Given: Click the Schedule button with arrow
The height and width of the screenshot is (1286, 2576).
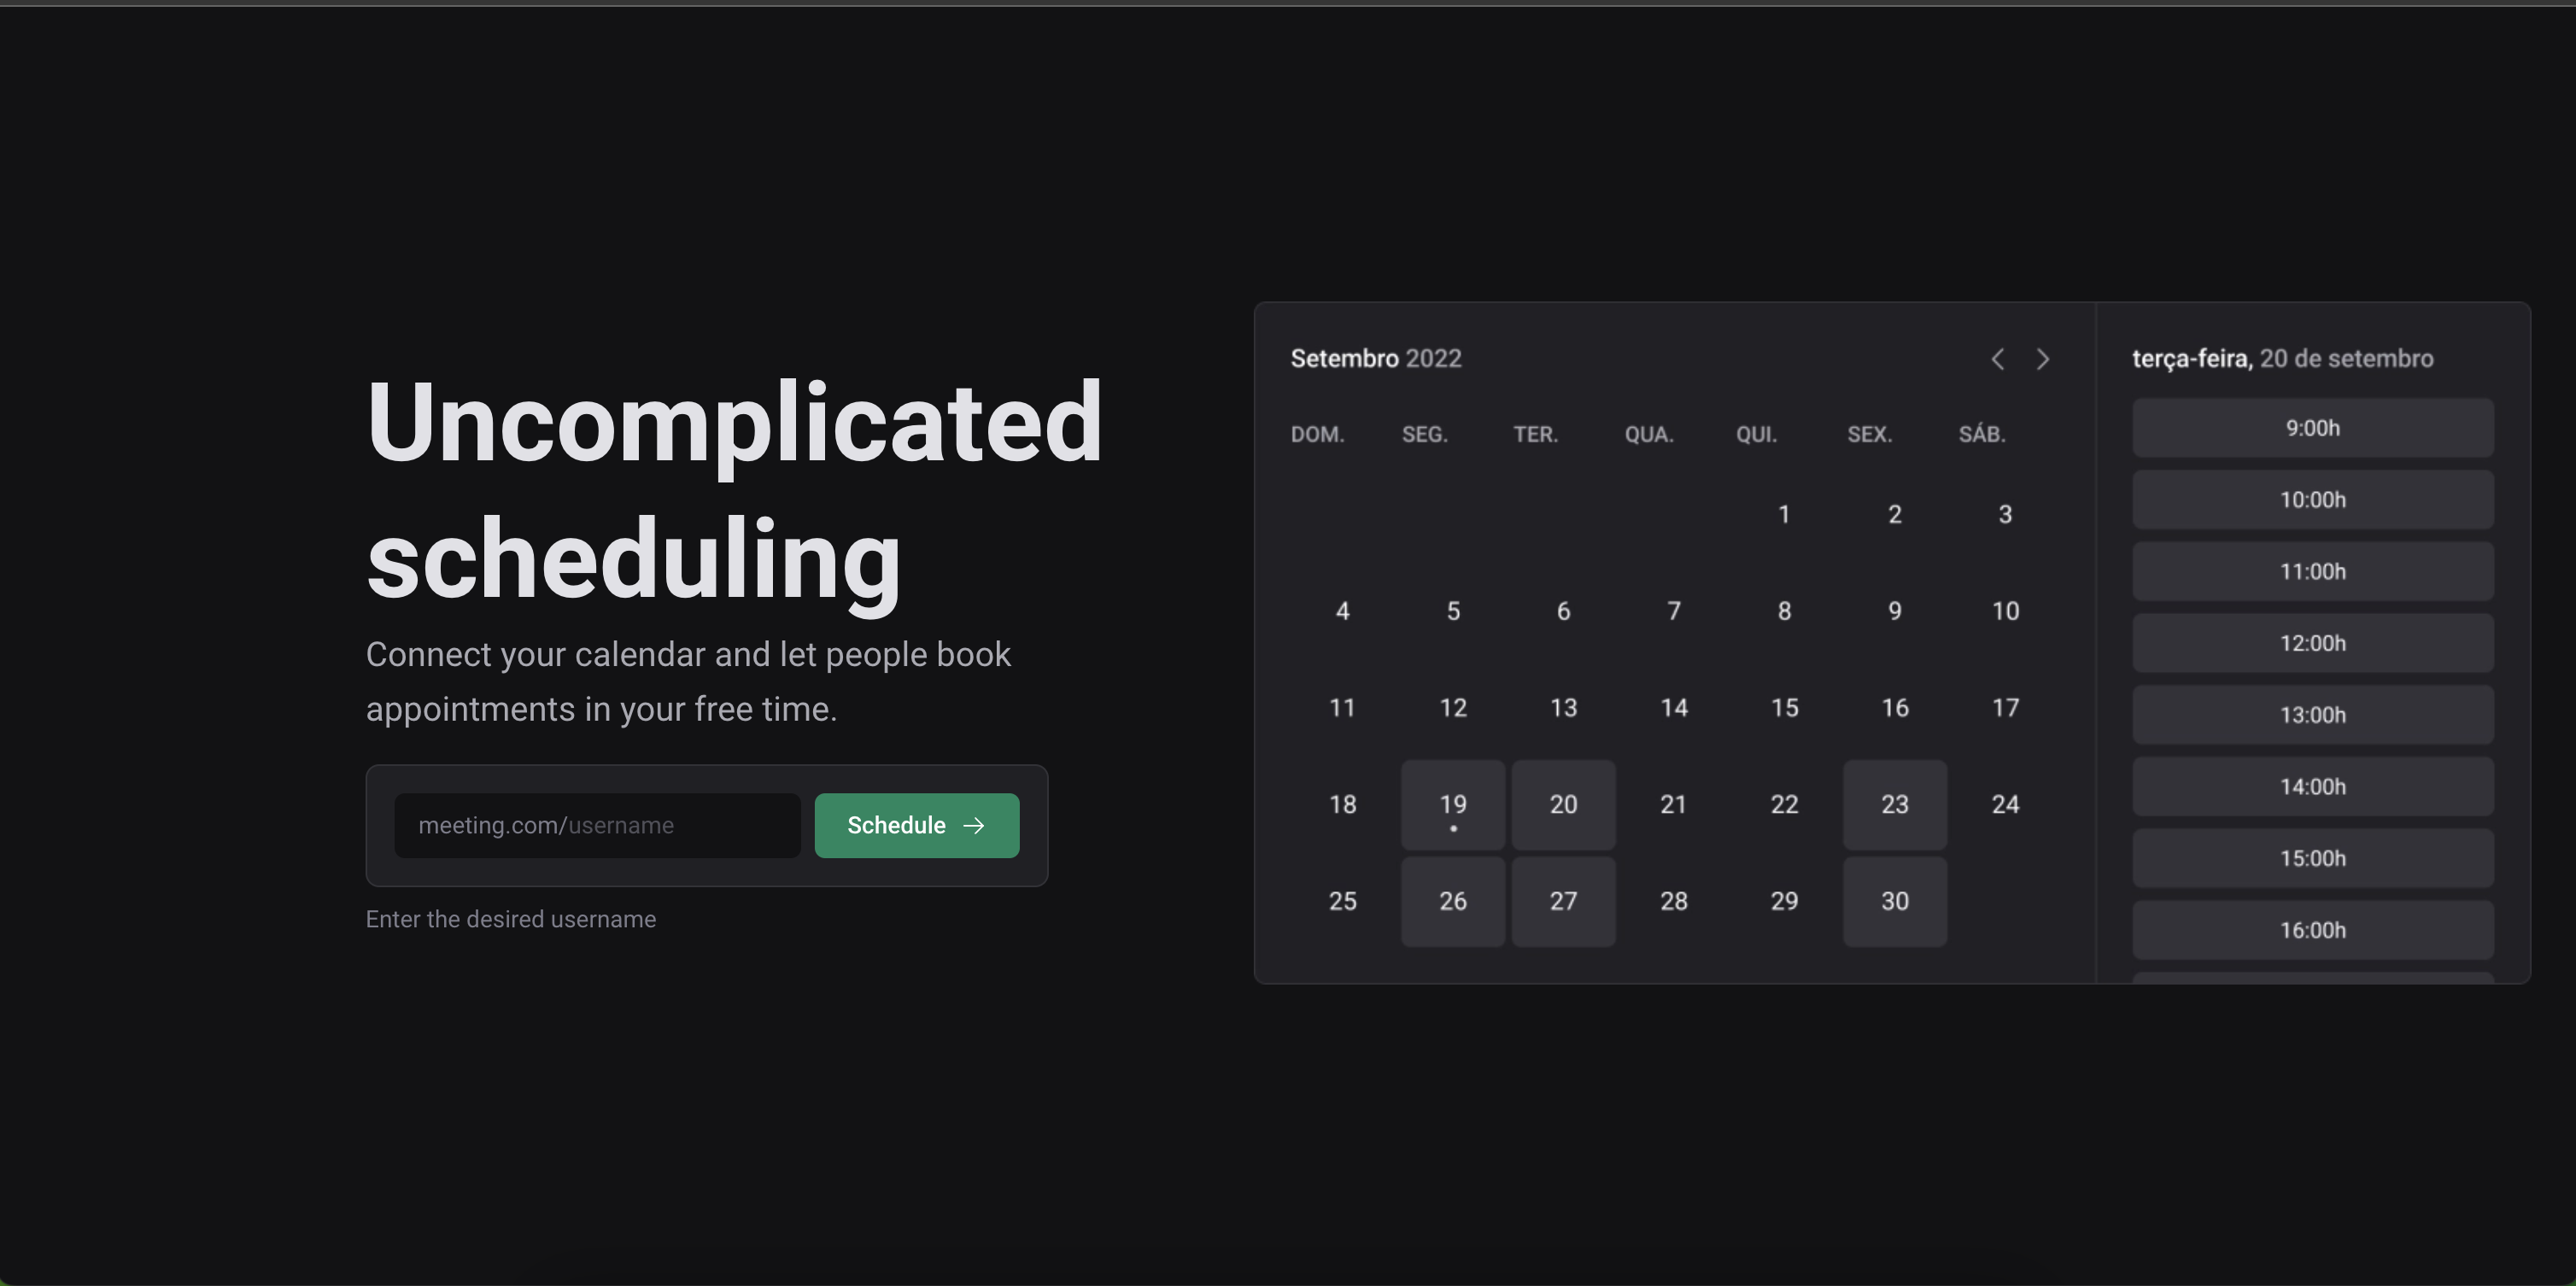Looking at the screenshot, I should click(x=916, y=825).
